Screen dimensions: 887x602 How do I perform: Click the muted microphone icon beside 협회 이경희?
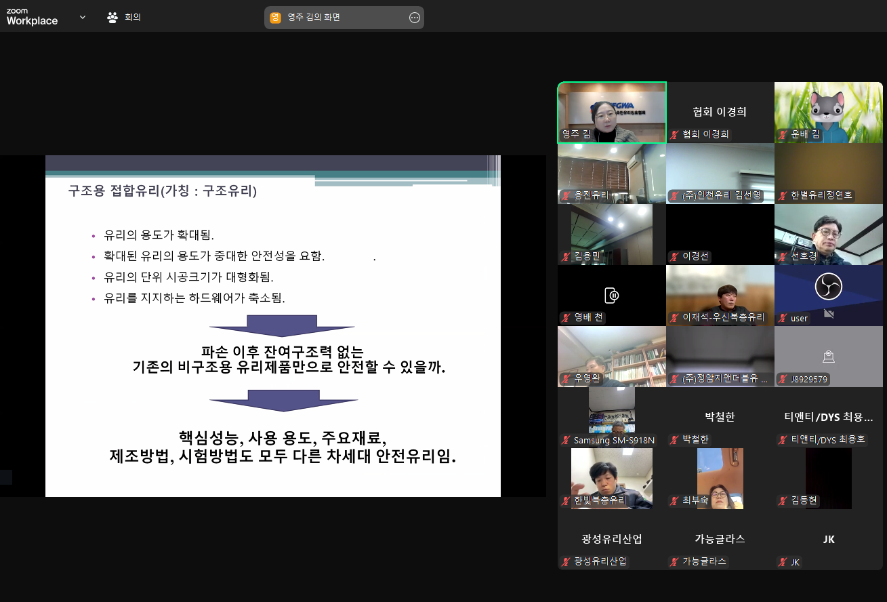673,134
